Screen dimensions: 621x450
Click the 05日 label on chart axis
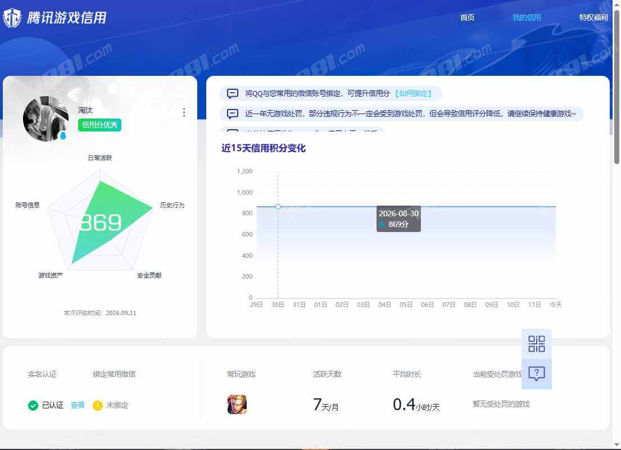[x=406, y=304]
